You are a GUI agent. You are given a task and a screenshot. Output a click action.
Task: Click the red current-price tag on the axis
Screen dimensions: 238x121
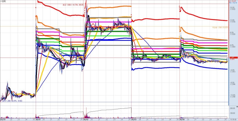click(x=232, y=58)
